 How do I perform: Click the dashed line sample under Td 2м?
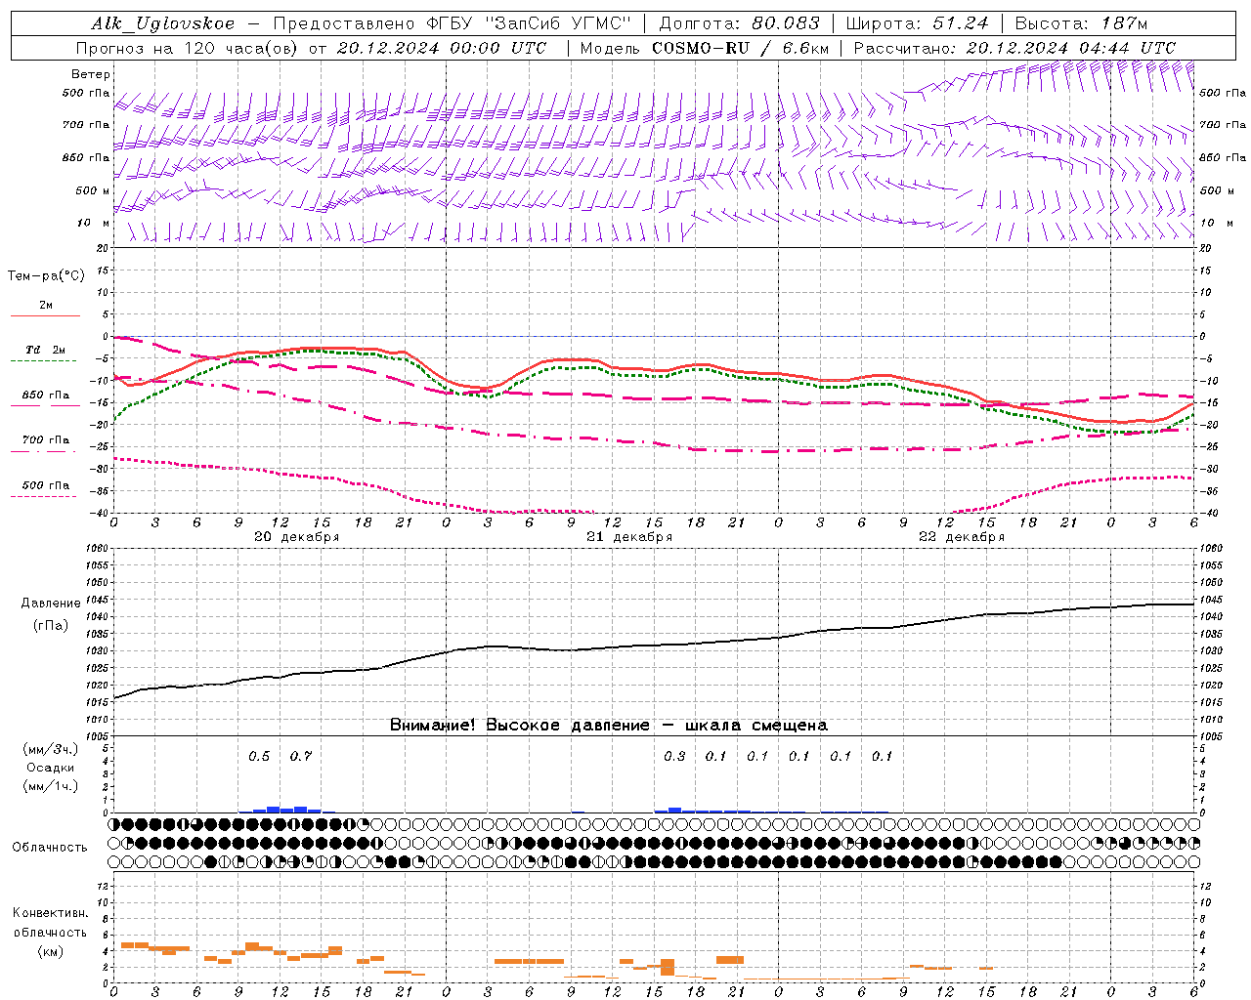(x=44, y=361)
